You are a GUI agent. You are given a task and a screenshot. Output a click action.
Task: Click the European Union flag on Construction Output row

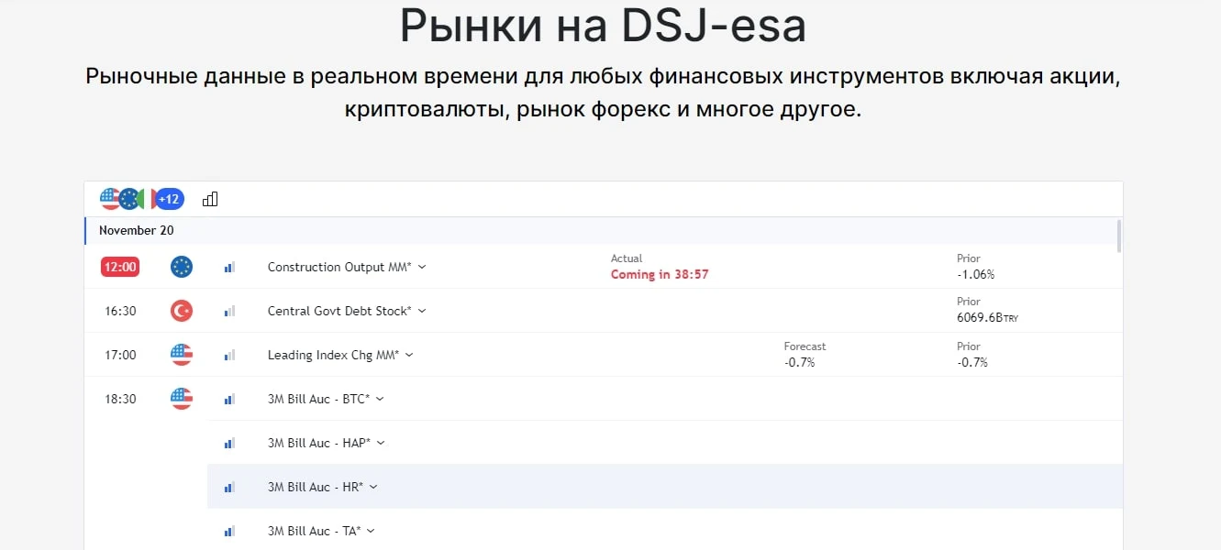coord(182,267)
